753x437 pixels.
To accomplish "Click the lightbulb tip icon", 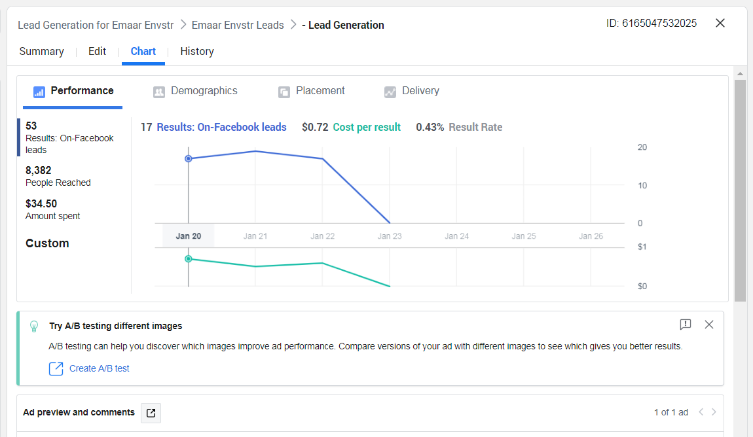I will 34,326.
